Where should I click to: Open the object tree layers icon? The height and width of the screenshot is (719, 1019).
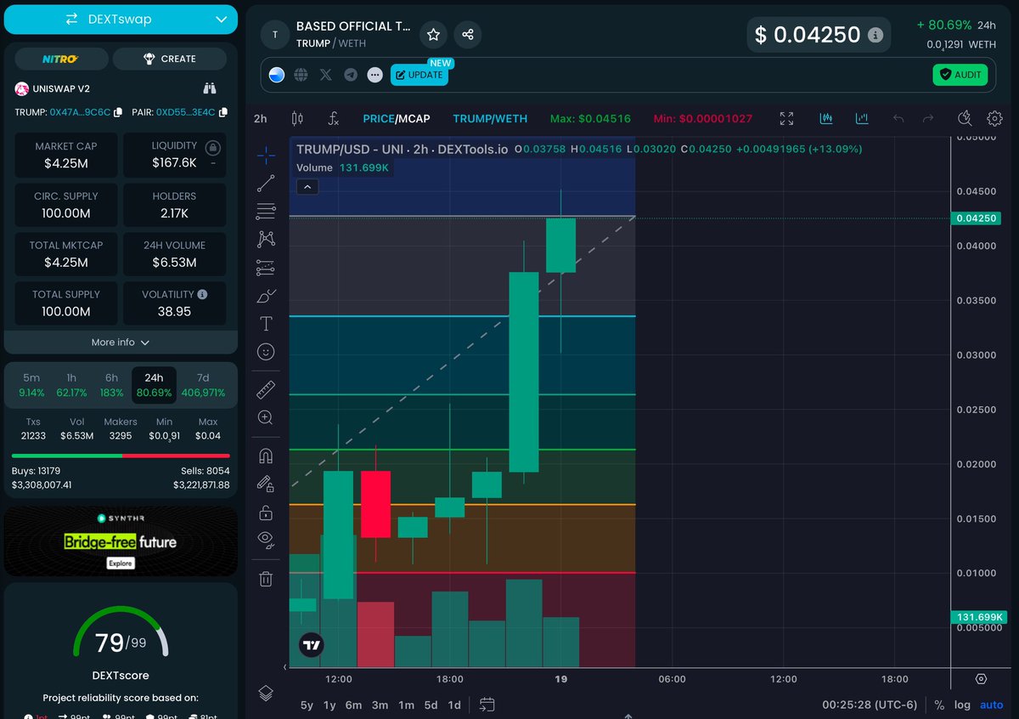[266, 693]
